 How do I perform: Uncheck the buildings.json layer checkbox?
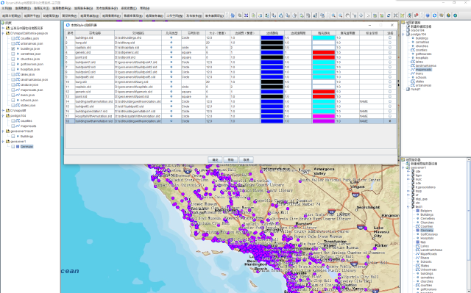coord(13,48)
